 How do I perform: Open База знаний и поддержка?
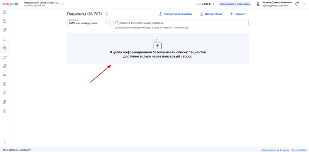click(x=235, y=4)
